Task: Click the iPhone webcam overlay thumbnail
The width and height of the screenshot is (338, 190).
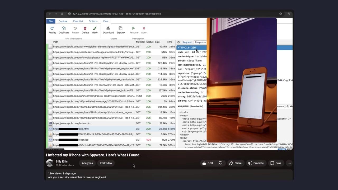Action: pos(242,80)
